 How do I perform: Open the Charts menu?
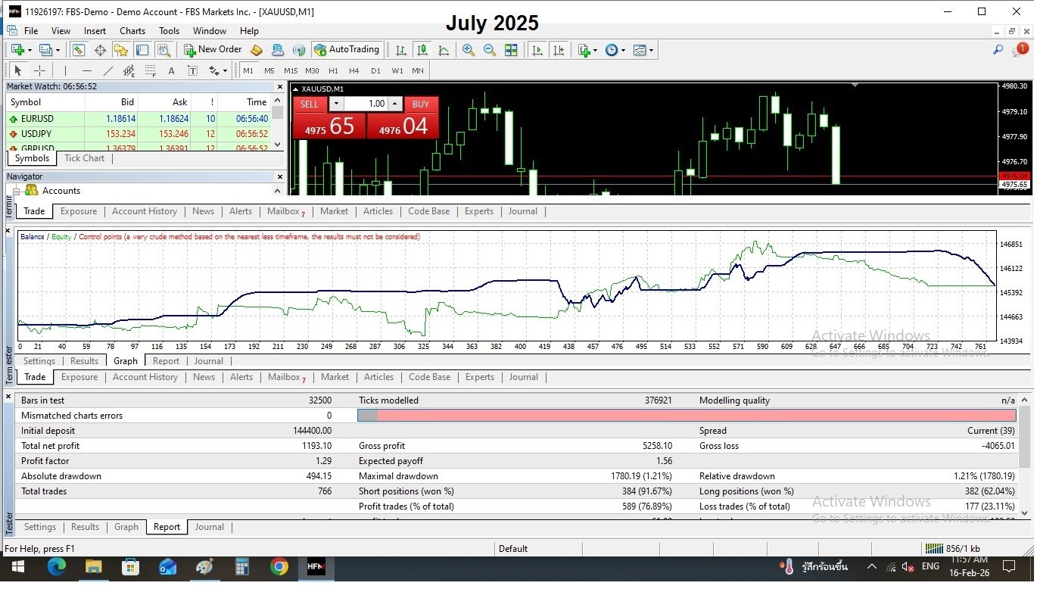(x=132, y=31)
